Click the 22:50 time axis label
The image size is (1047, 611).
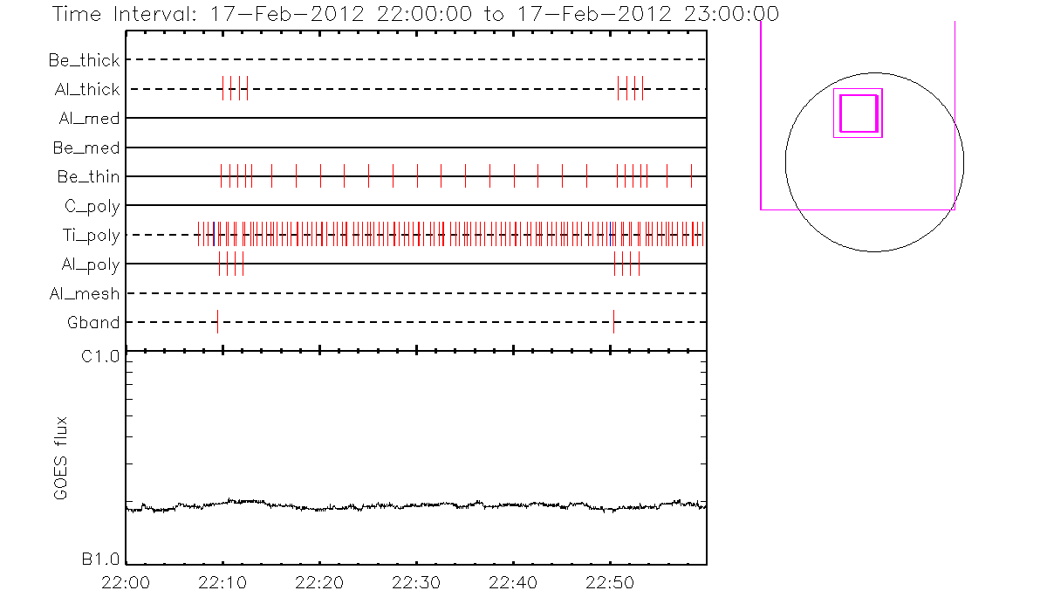point(610,581)
